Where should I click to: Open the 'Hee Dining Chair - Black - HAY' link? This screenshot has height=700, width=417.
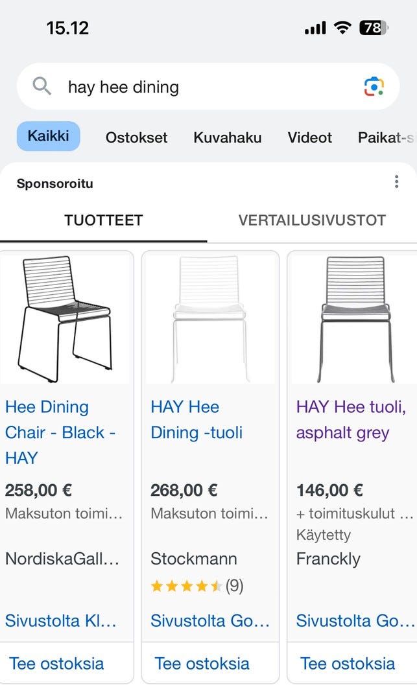pos(60,432)
